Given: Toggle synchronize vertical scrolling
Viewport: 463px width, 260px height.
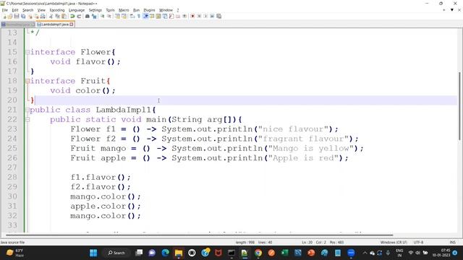Looking at the screenshot, I should click(x=117, y=16).
